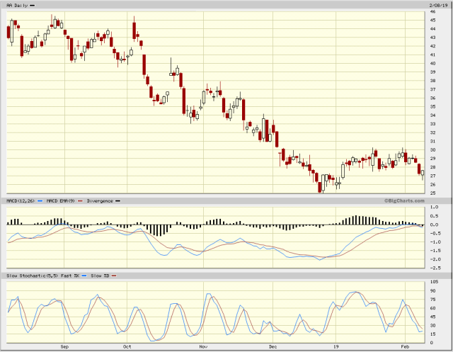Click the black legend dash beside AA Daily
The width and height of the screenshot is (453, 352).
pos(33,6)
